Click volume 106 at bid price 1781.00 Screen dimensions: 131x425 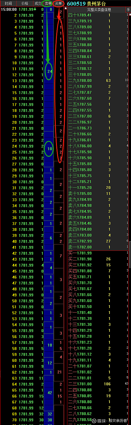(x=107, y=384)
